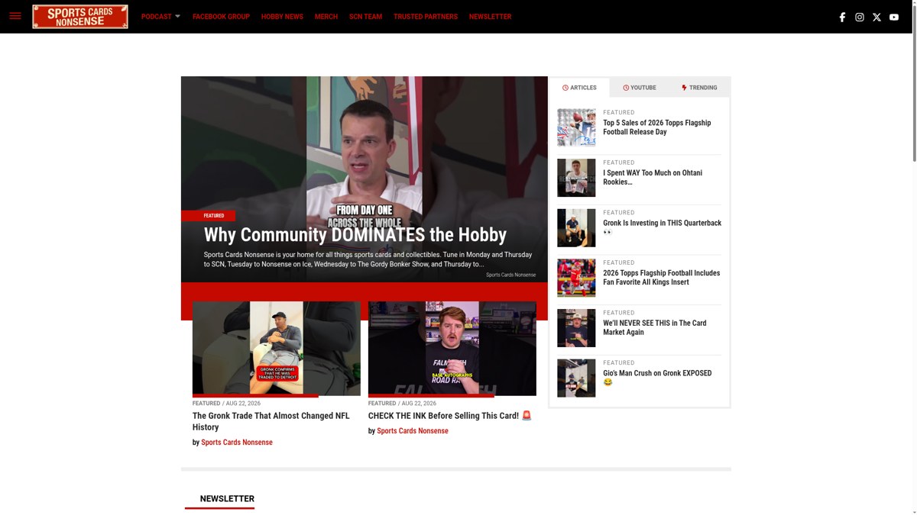
Task: Open the Instagram social icon
Action: (860, 17)
